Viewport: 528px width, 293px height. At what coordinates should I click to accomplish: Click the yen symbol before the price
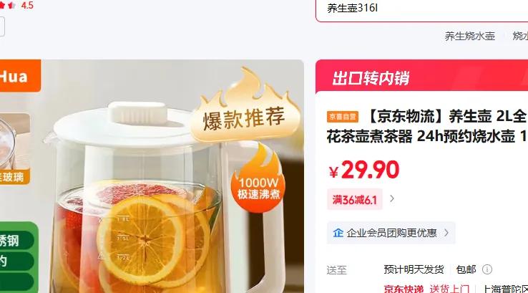333,172
